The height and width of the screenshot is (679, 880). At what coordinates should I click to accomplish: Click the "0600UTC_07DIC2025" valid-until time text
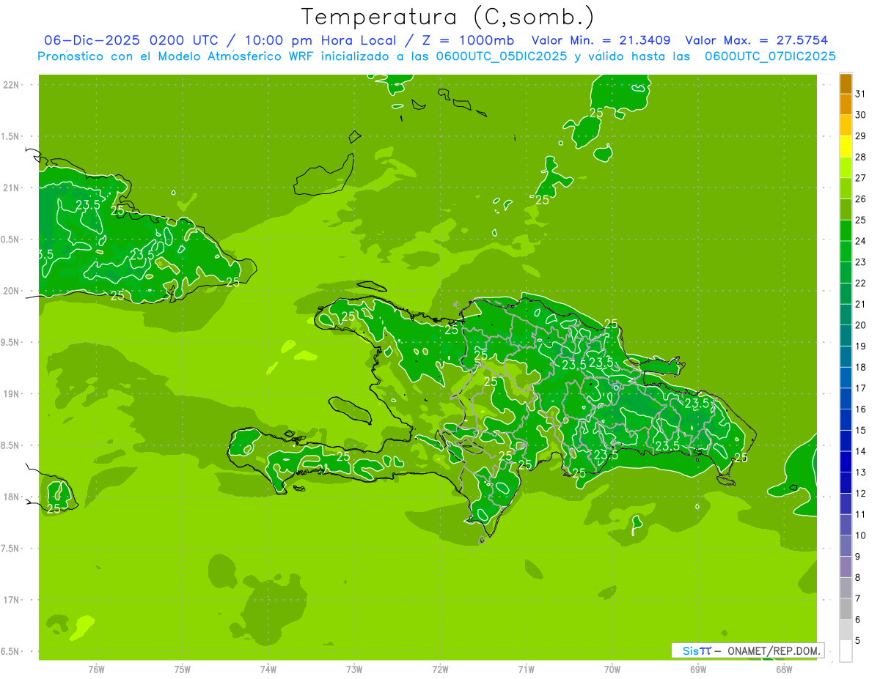[x=770, y=56]
